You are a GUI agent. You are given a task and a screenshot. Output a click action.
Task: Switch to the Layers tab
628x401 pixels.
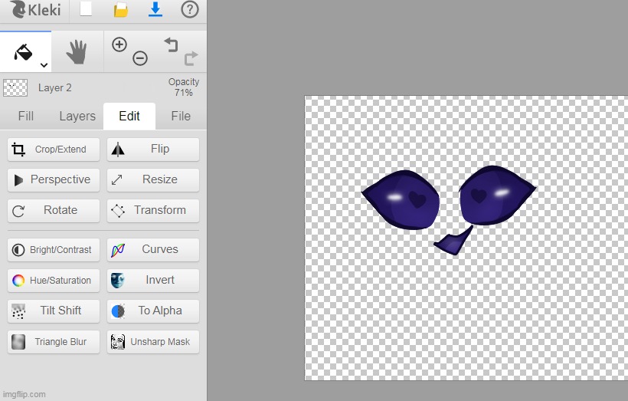(77, 117)
